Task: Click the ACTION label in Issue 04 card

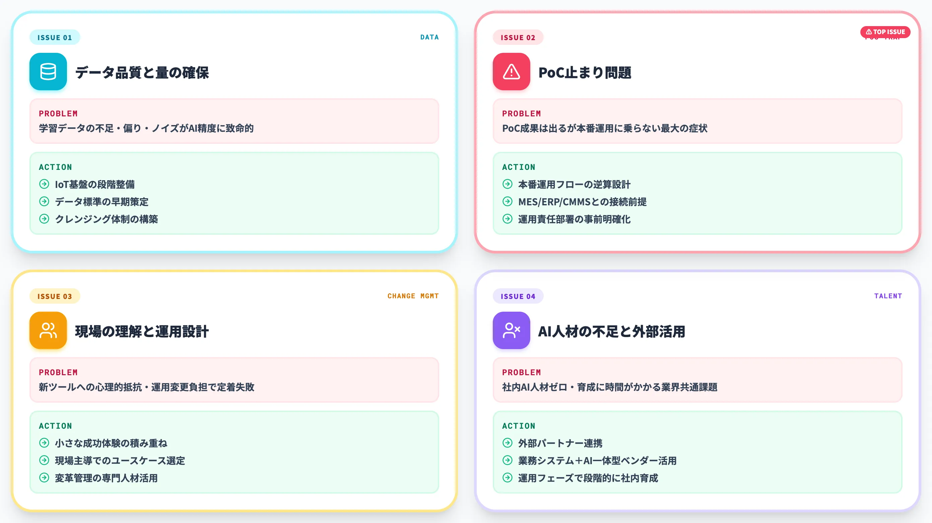Action: [x=519, y=426]
